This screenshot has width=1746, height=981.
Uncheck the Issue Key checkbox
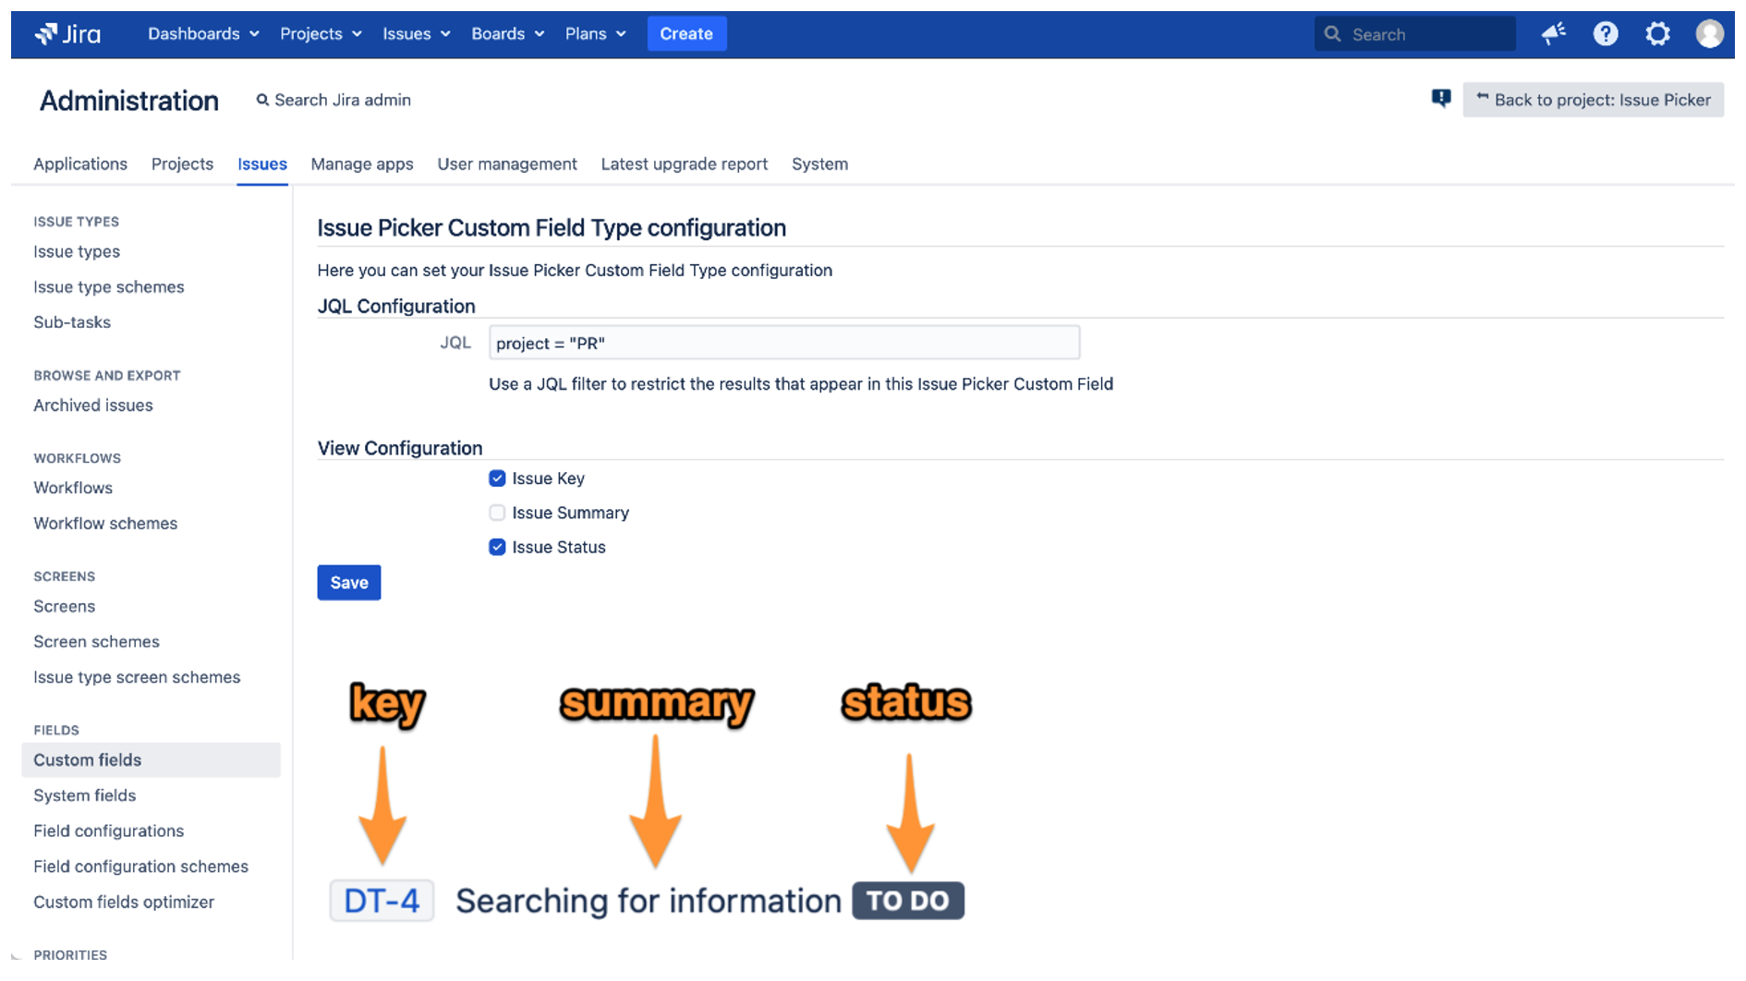pos(497,478)
